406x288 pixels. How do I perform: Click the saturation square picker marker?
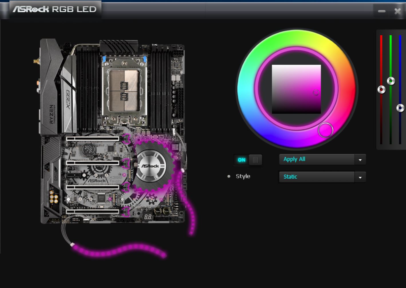[316, 92]
